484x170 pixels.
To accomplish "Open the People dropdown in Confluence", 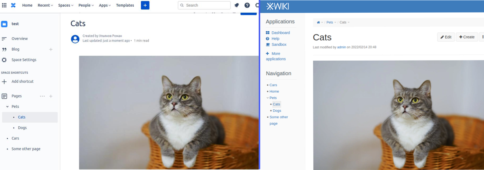I will [86, 5].
